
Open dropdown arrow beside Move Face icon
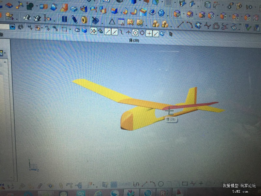pyautogui.click(x=184, y=14)
